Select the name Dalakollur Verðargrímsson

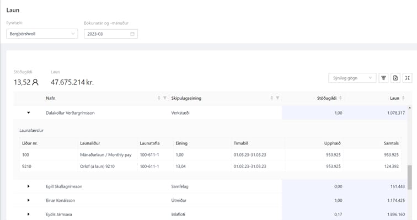point(70,113)
